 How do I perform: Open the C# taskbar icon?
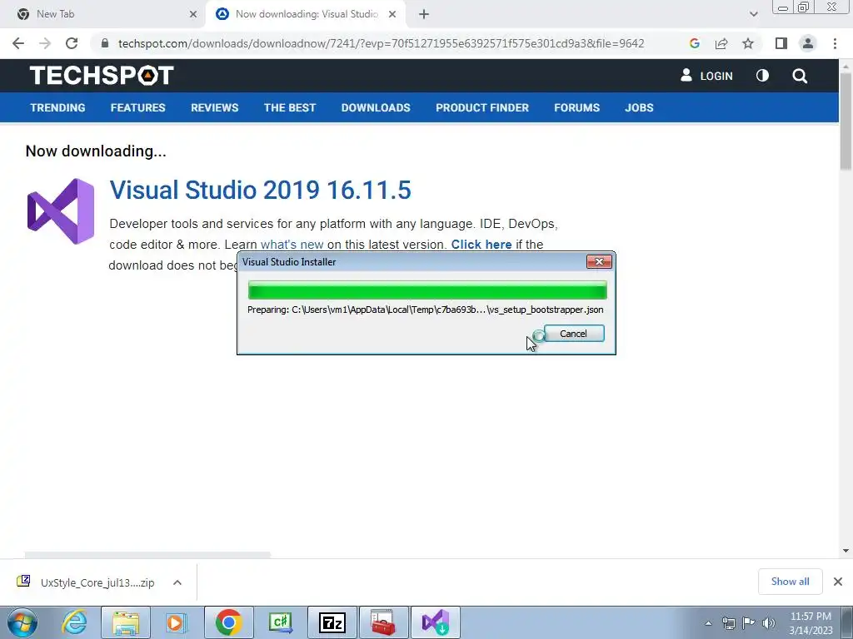(281, 622)
